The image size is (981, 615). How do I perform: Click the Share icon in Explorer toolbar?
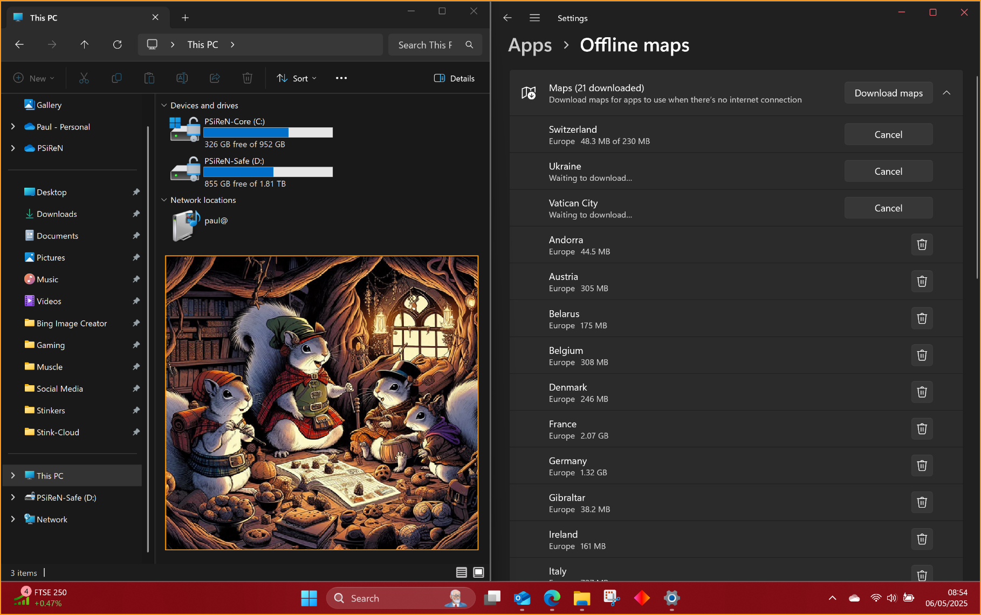click(x=215, y=78)
